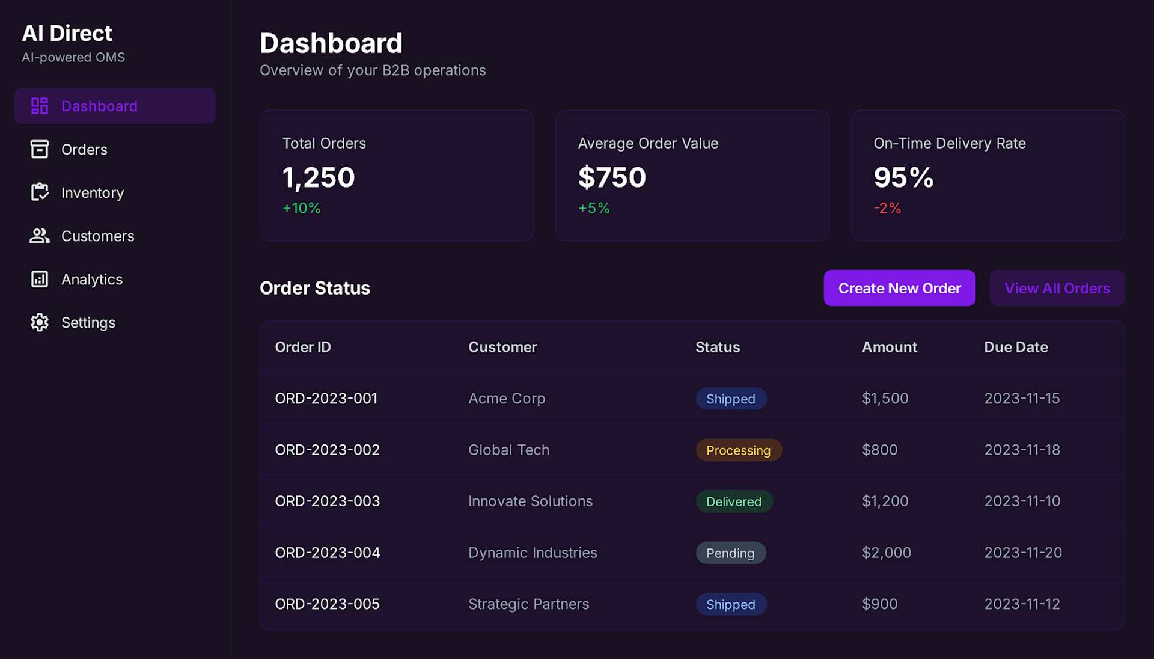Click the Settings gear icon
This screenshot has height=659, width=1154.
[x=40, y=322]
